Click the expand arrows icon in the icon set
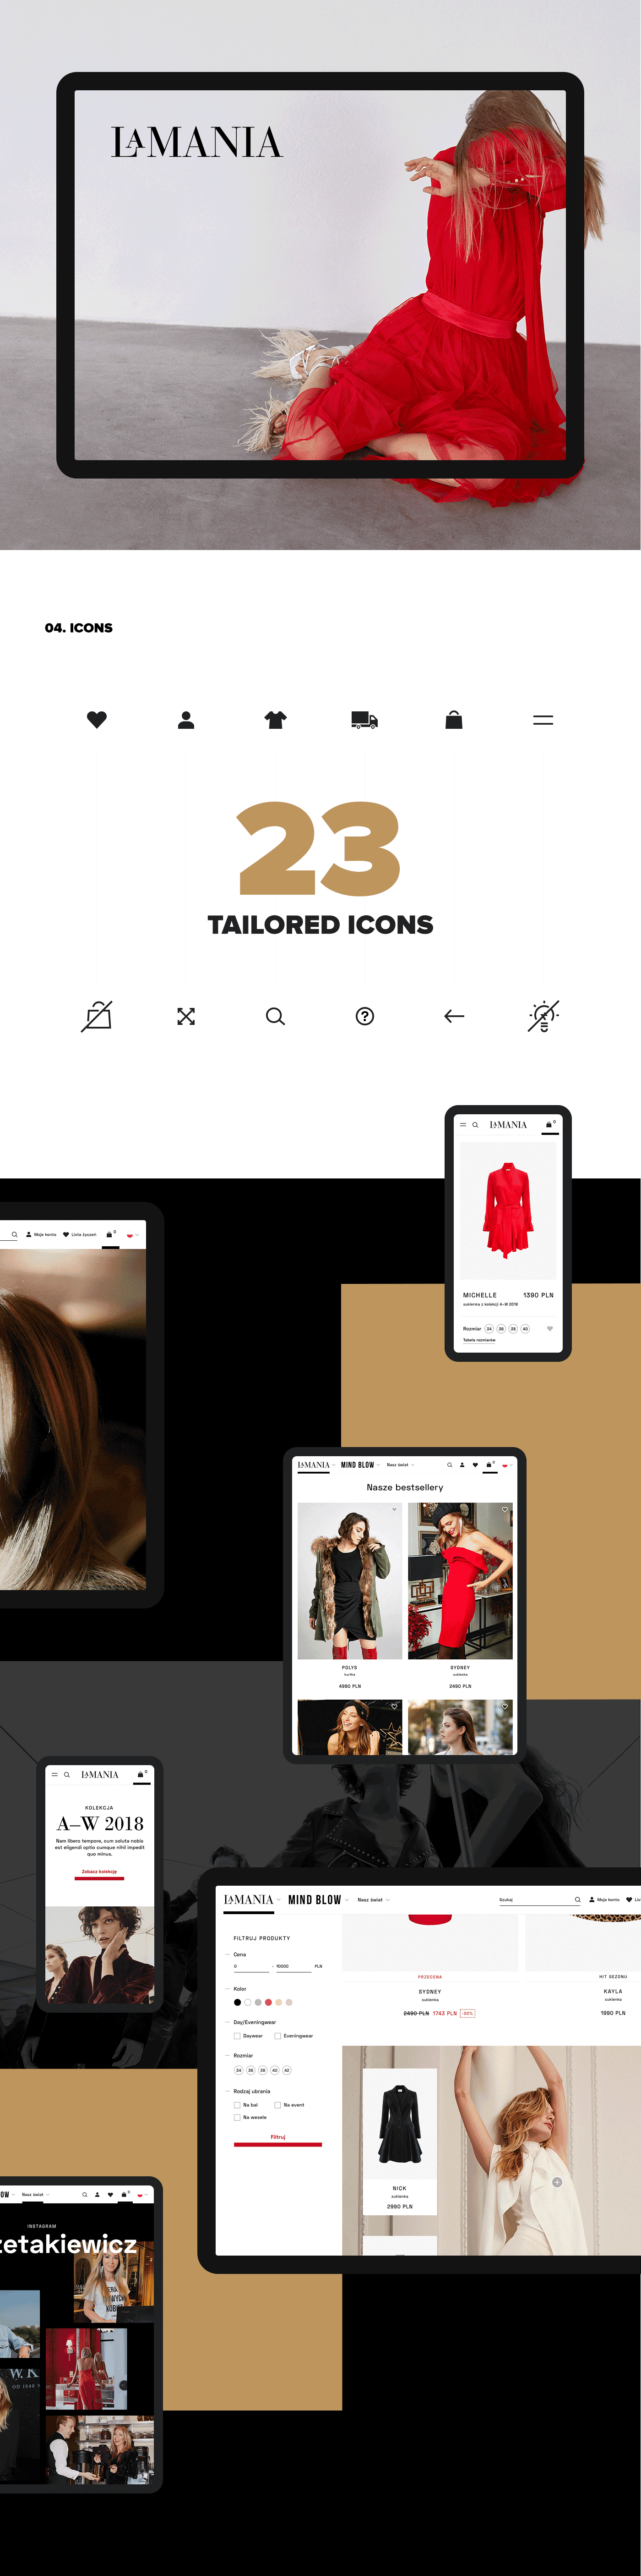Viewport: 641px width, 2576px height. click(x=186, y=1016)
